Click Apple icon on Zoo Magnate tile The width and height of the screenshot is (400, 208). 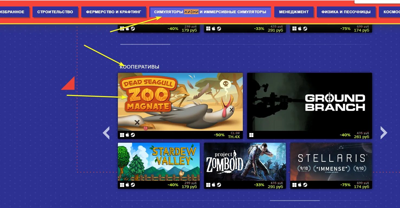[x=127, y=135]
